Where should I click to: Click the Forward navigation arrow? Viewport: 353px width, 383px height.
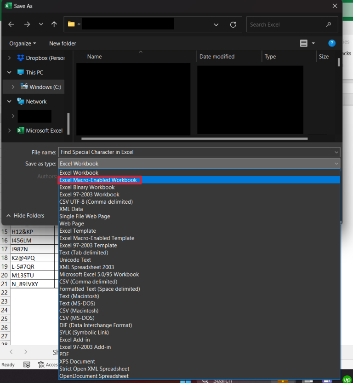(27, 24)
